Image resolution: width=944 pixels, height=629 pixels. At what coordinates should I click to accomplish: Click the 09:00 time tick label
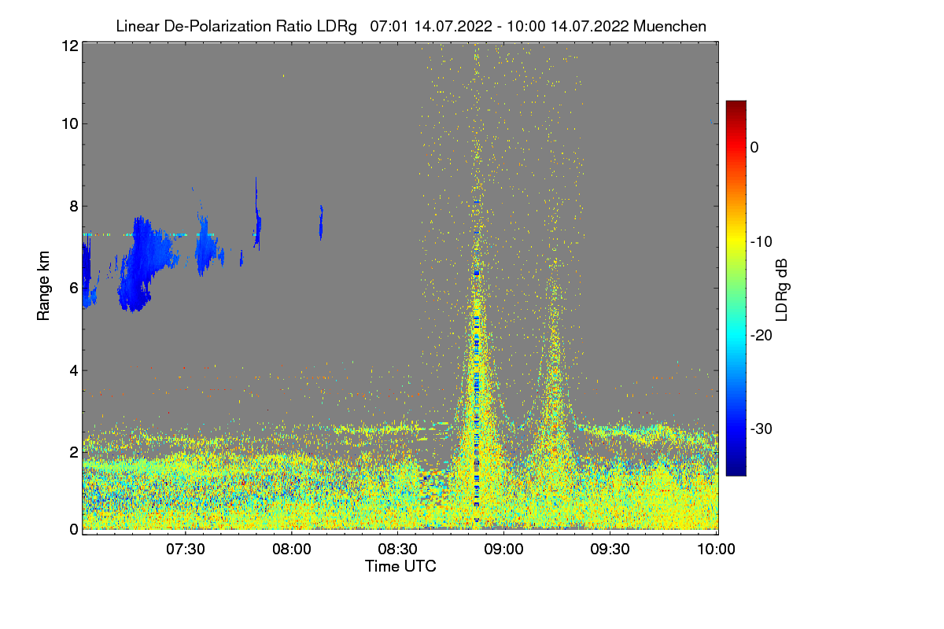tap(504, 550)
